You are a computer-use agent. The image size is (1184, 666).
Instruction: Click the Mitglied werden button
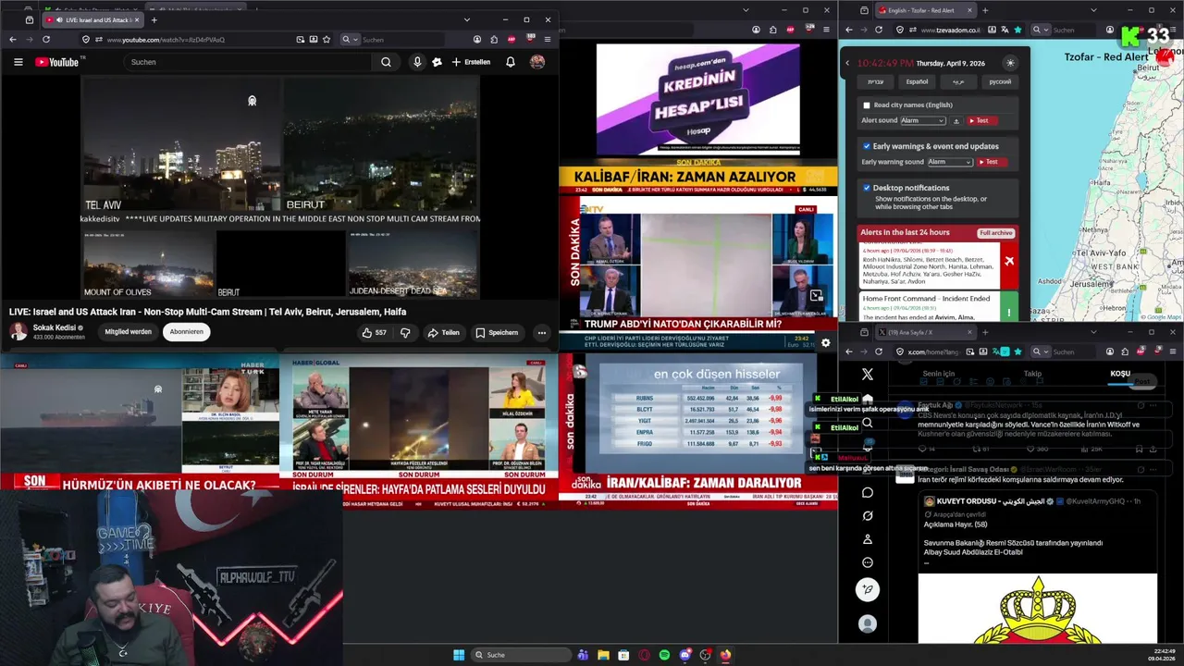[x=128, y=332]
